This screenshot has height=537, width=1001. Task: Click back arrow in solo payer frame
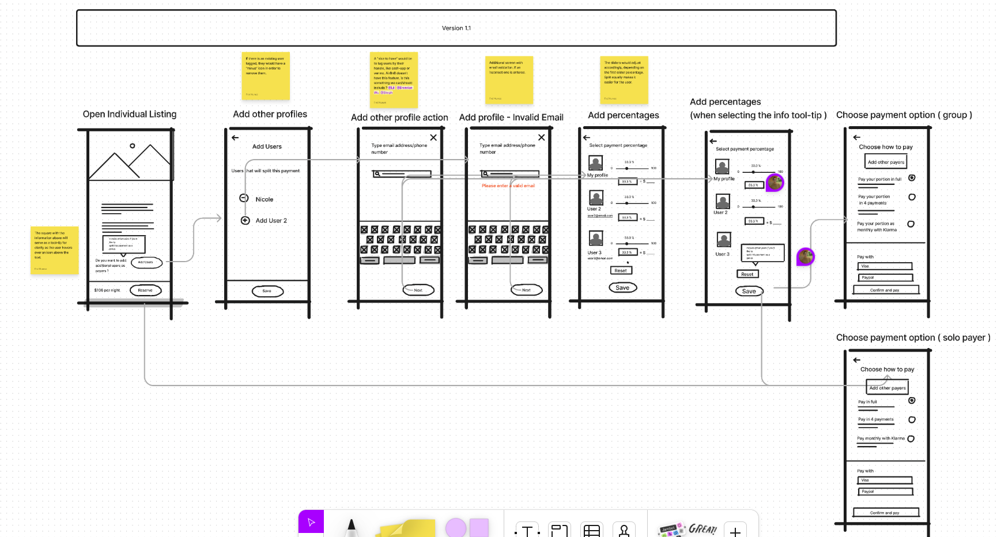pyautogui.click(x=857, y=360)
